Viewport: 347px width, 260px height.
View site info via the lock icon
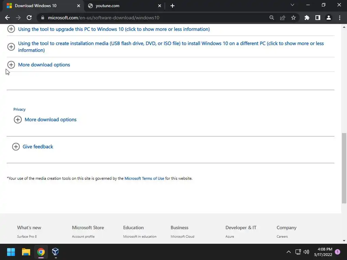pos(42,18)
